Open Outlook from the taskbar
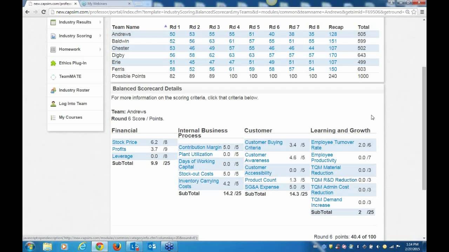 click(152, 246)
